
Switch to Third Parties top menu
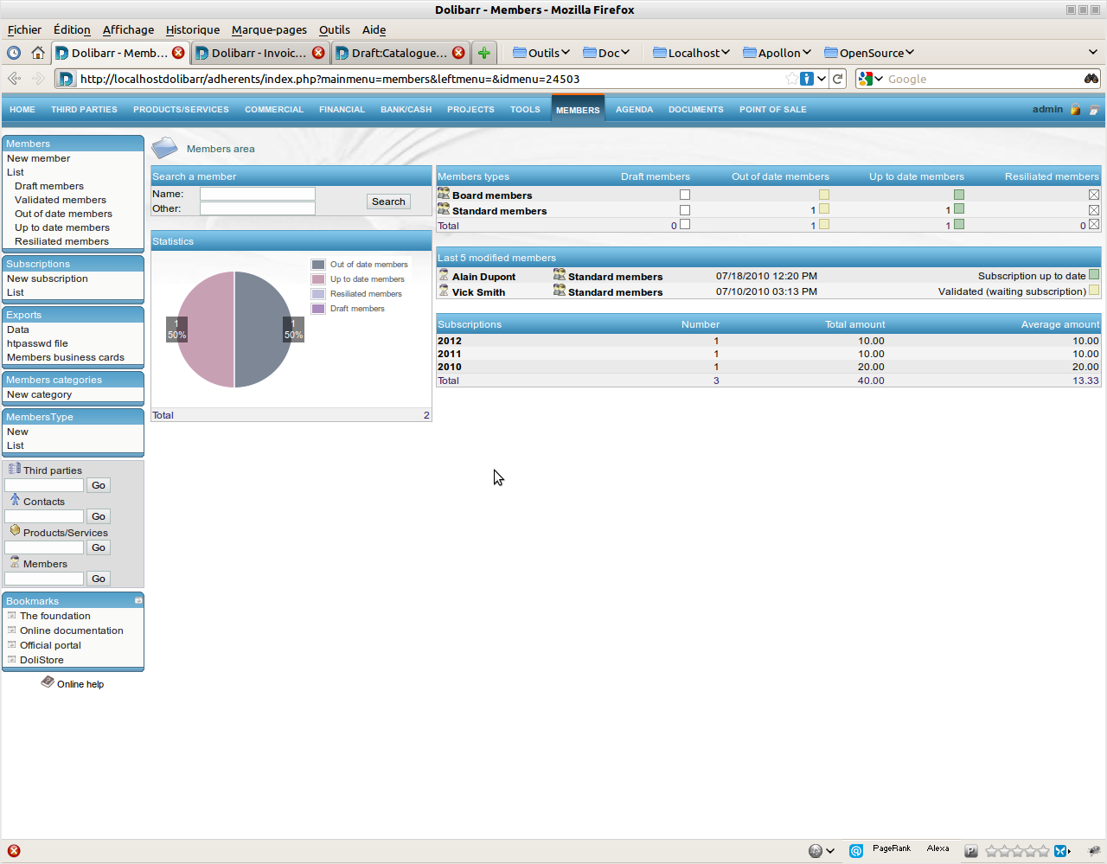[x=84, y=110]
